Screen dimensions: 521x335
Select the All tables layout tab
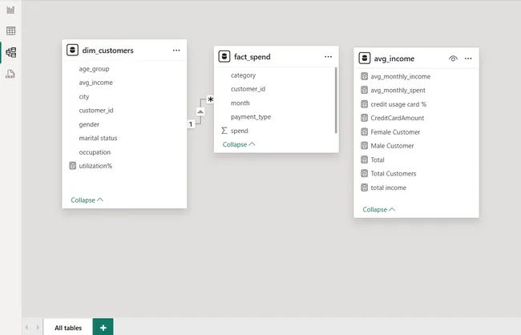(68, 328)
